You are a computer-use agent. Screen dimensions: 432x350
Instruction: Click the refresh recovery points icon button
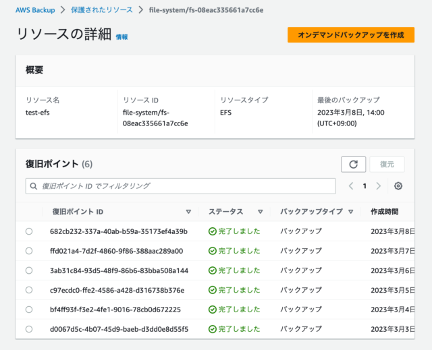click(353, 165)
